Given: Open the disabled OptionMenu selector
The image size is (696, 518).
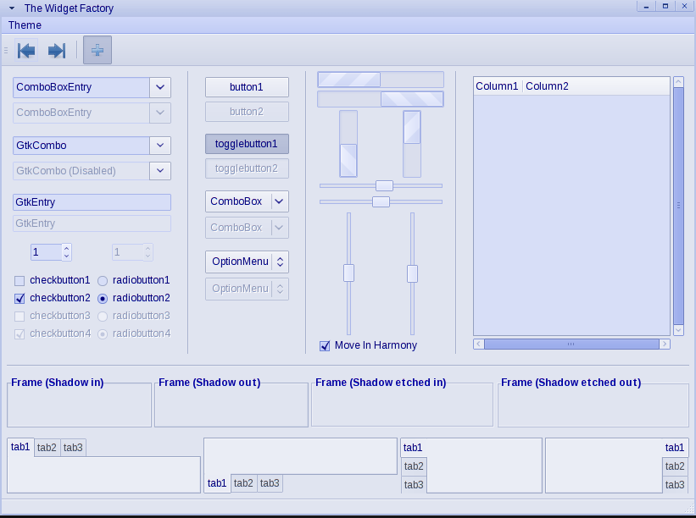Looking at the screenshot, I should coord(247,289).
